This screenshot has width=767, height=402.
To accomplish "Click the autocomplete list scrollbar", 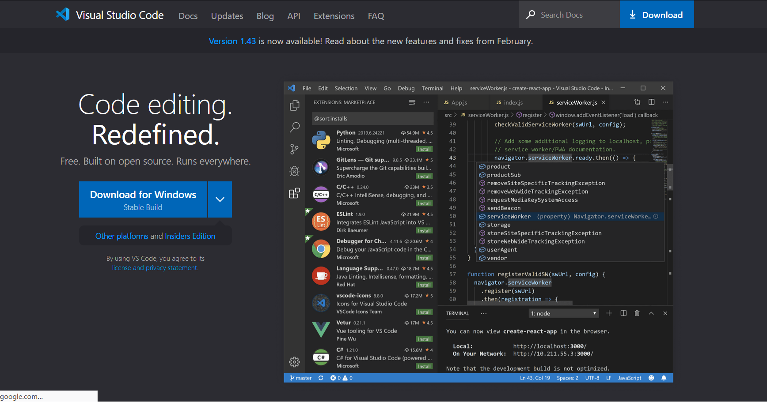I will click(670, 177).
